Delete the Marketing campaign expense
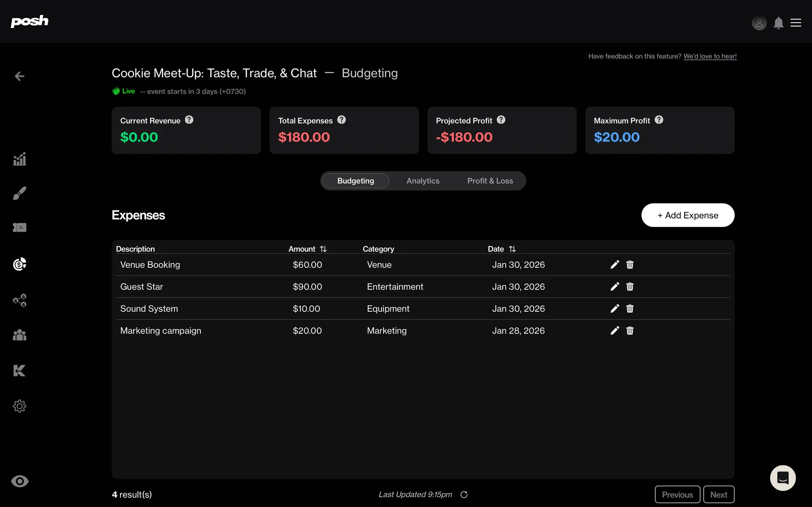Screen dimensions: 812x507 630,331
